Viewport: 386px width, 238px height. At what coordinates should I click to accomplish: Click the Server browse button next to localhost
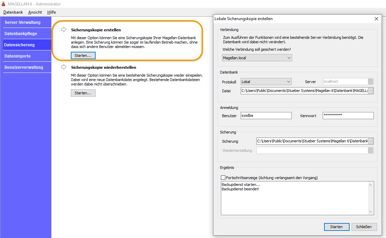(x=370, y=81)
